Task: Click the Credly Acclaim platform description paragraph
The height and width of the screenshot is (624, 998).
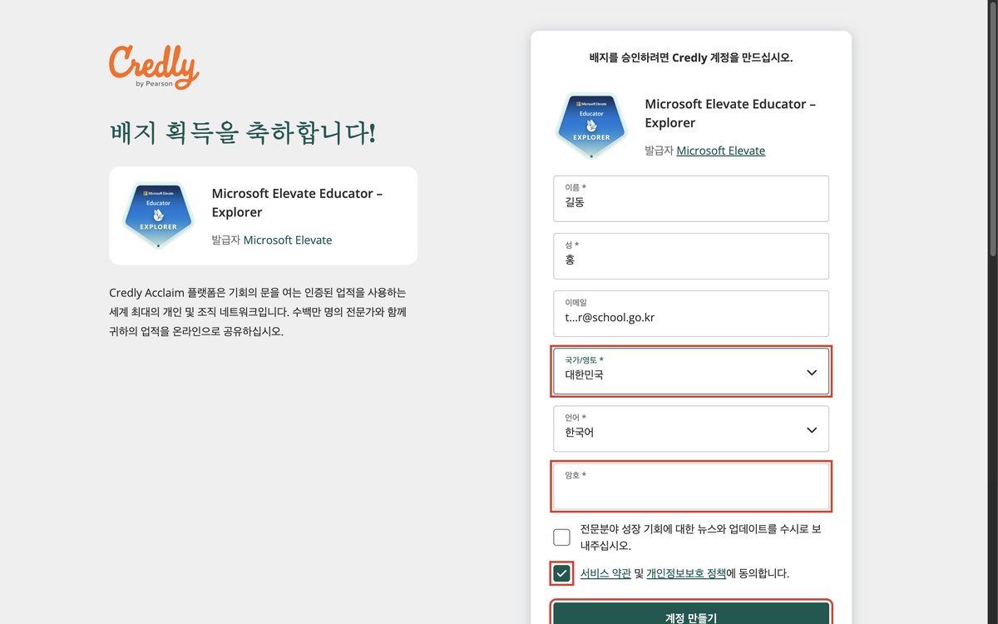Action: pos(258,312)
